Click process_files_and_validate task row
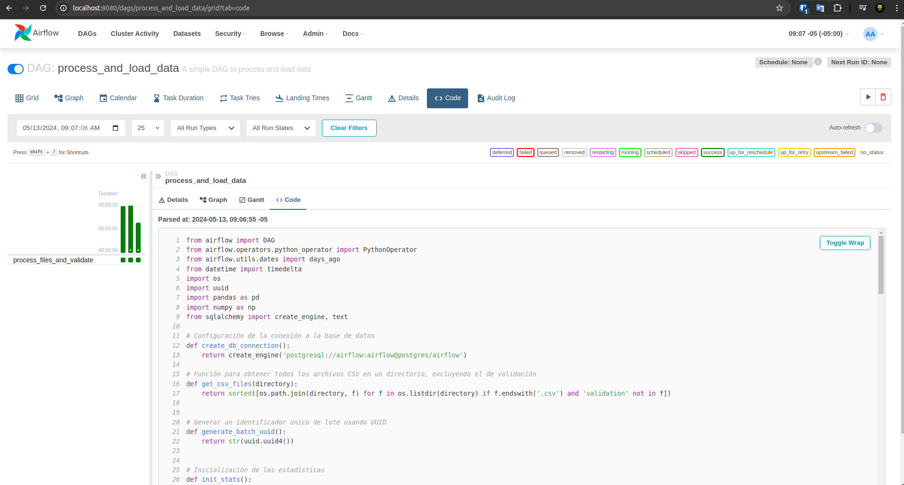 (76, 260)
